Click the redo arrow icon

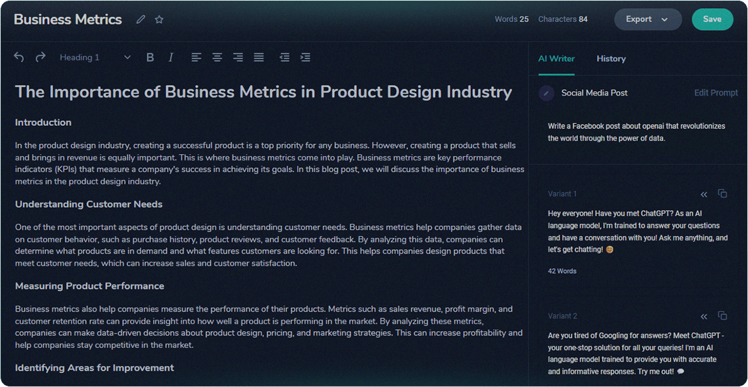40,57
